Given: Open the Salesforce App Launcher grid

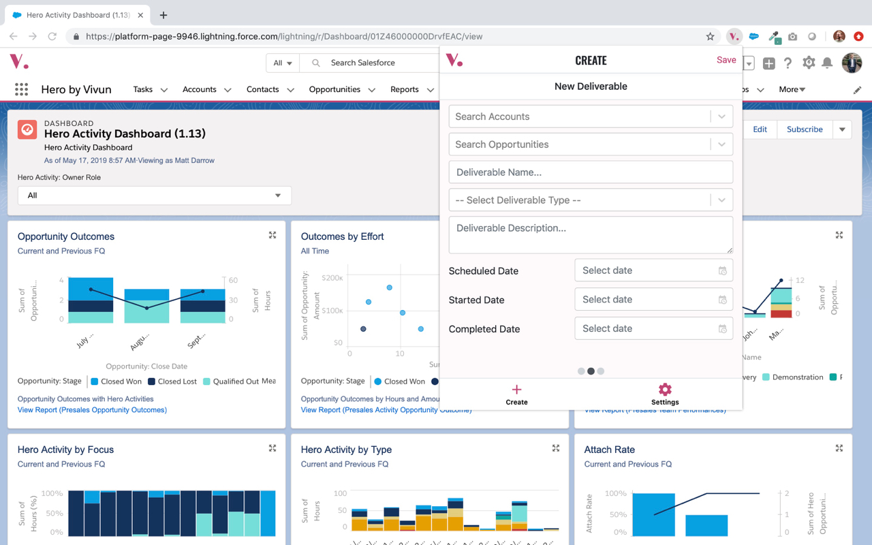Looking at the screenshot, I should click(x=21, y=89).
